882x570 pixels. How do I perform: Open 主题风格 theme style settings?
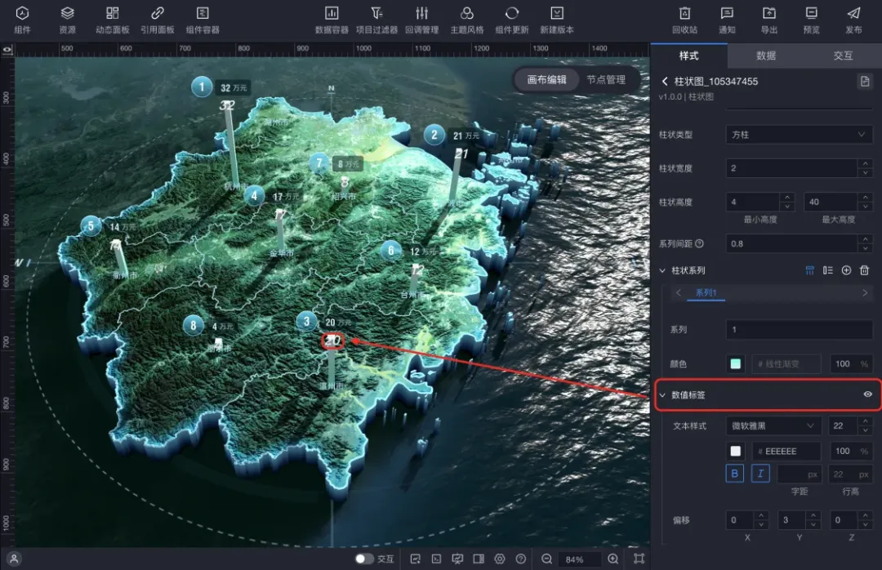coord(467,20)
